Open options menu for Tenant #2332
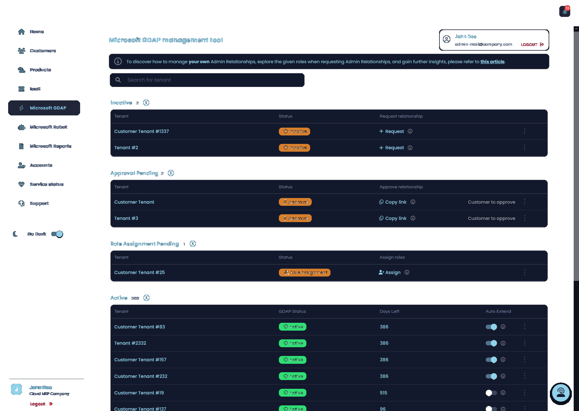Viewport: 579px width, 411px height. [525, 343]
